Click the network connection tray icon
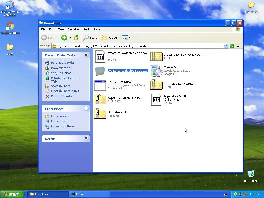This screenshot has width=264, height=198. click(x=240, y=194)
